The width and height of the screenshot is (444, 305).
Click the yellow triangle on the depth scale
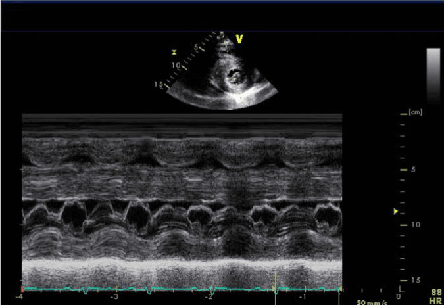pyautogui.click(x=395, y=212)
